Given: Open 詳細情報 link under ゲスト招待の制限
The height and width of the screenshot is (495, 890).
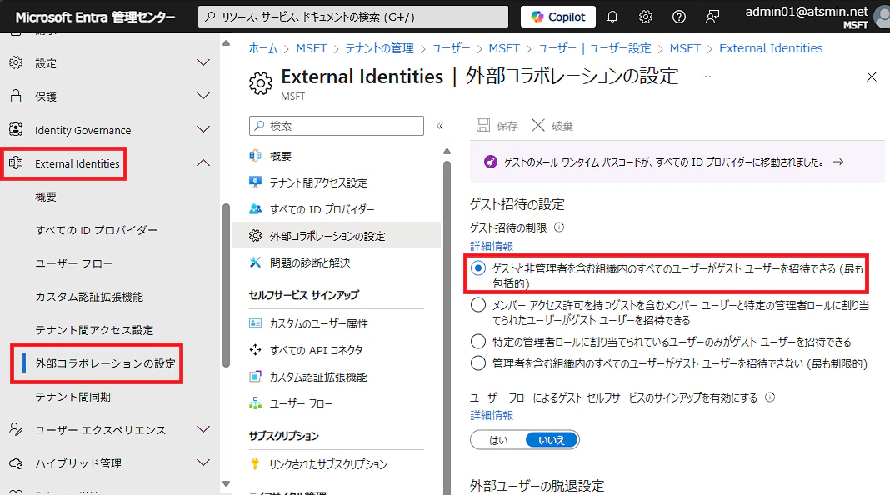Looking at the screenshot, I should 492,246.
